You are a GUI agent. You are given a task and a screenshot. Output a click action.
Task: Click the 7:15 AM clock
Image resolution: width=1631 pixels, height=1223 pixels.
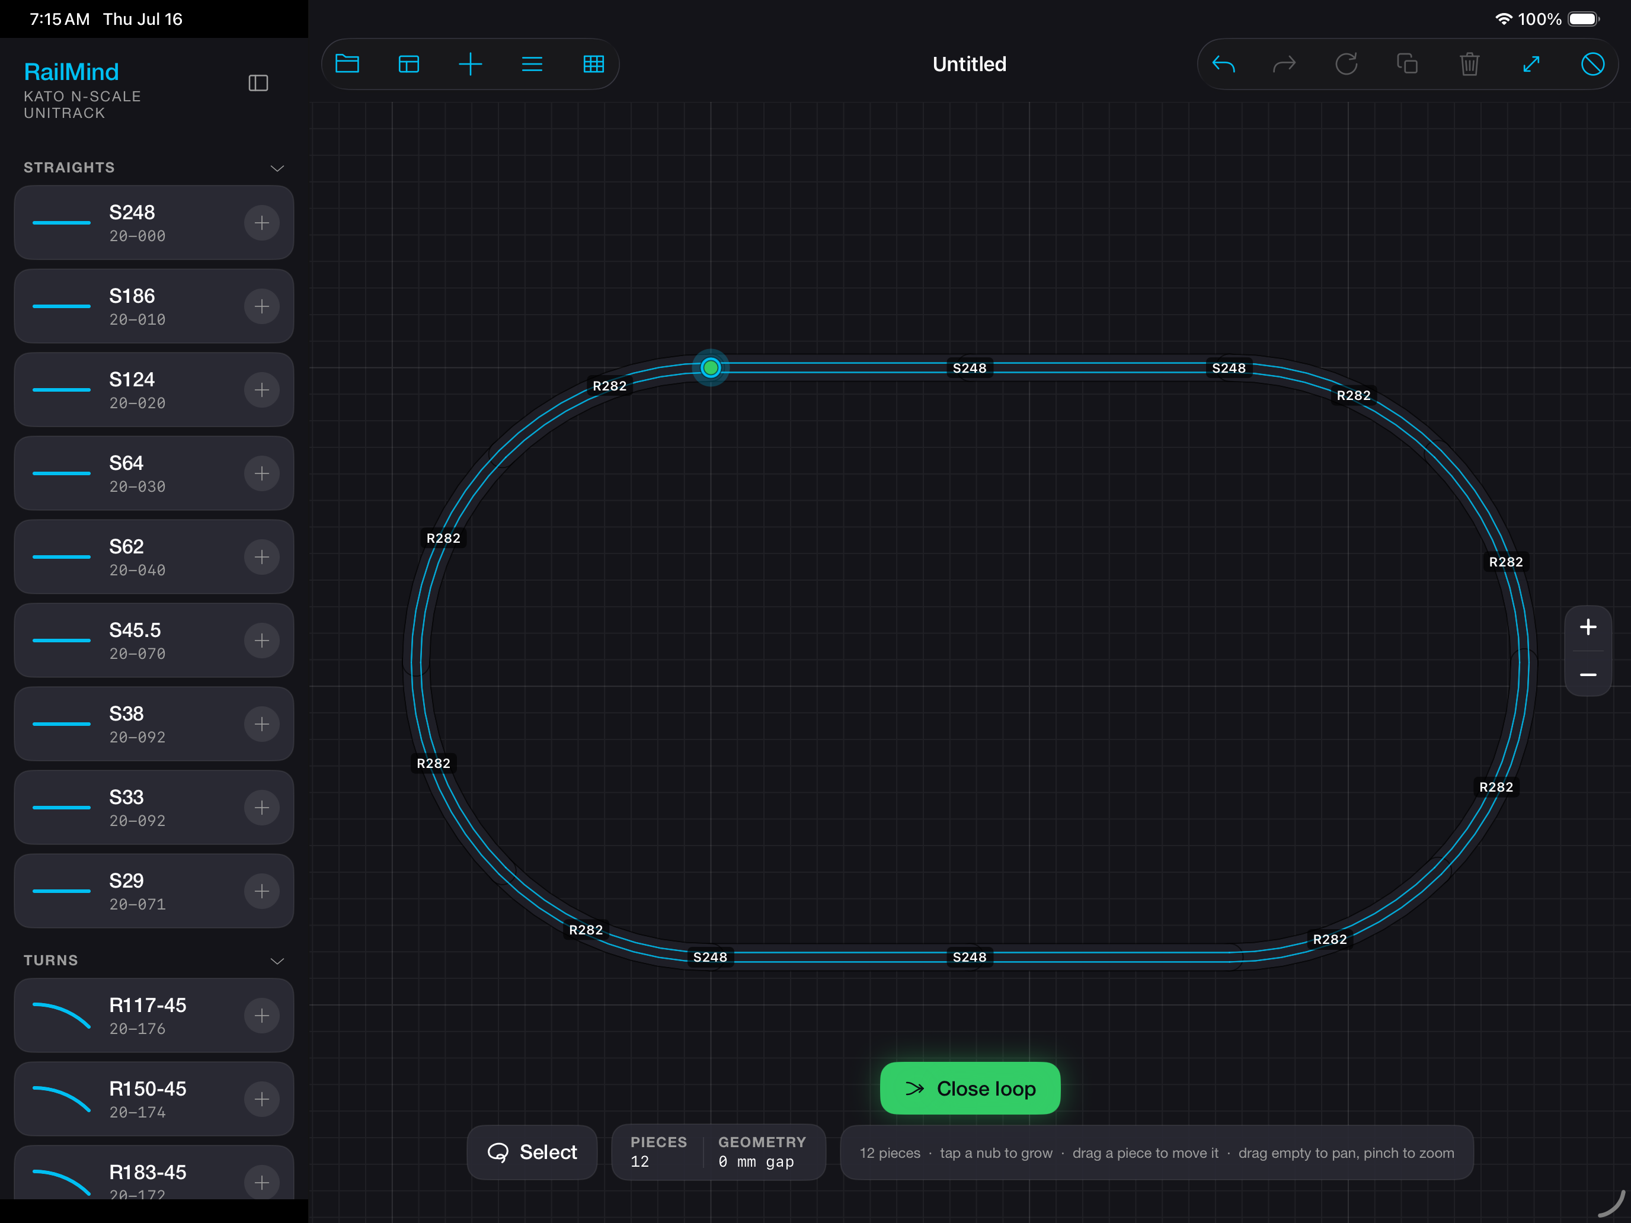pos(59,19)
